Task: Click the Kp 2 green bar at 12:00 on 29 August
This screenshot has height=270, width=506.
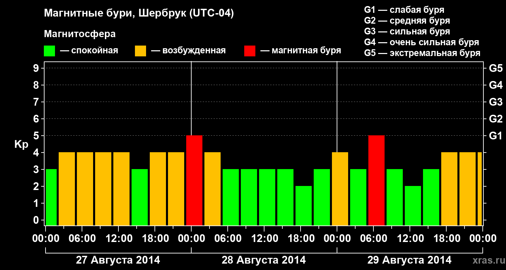Action: point(413,206)
